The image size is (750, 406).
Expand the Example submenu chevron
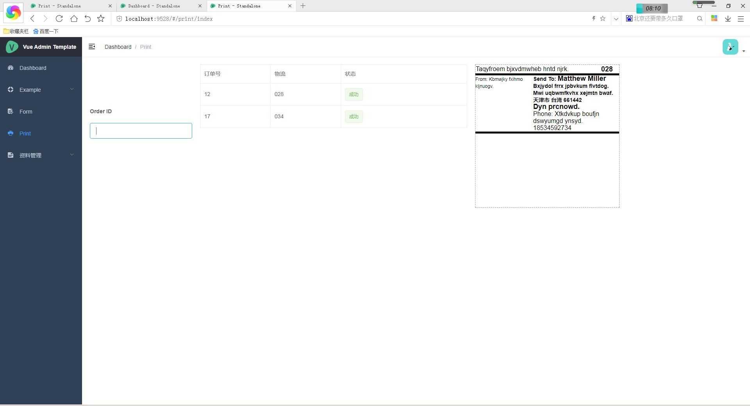point(72,89)
